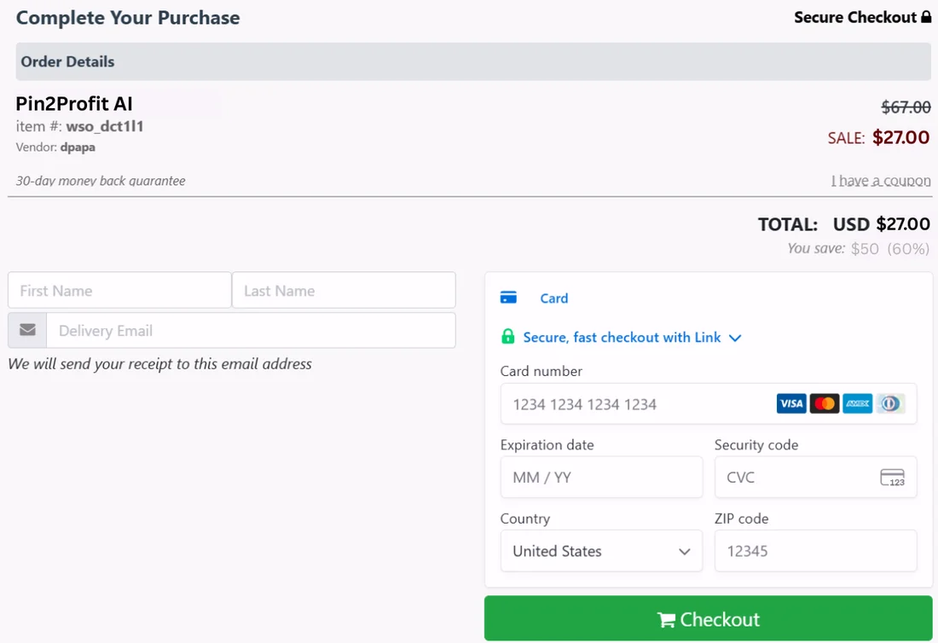Focus the Last Name field
Image resolution: width=938 pixels, height=643 pixels.
pos(344,290)
